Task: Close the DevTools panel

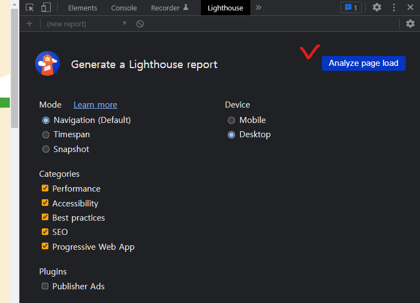Action: coord(410,7)
